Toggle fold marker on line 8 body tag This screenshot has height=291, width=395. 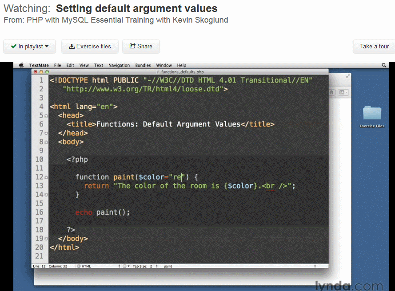46,142
